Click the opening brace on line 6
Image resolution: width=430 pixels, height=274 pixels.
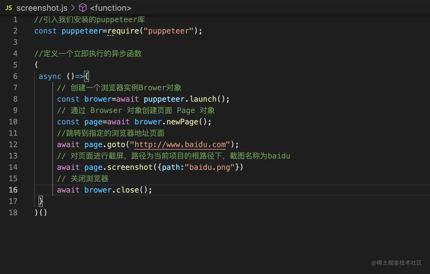87,76
